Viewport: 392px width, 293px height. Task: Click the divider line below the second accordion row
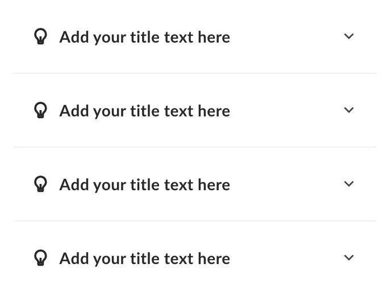(195, 147)
